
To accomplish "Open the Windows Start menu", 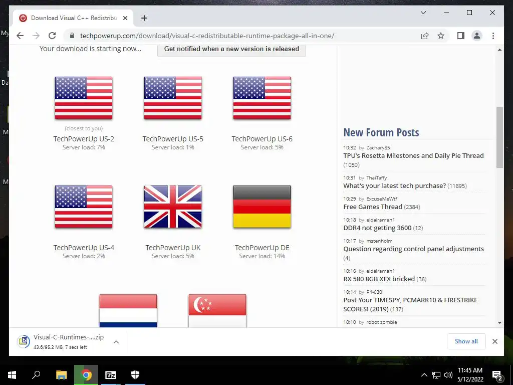I will coord(12,375).
